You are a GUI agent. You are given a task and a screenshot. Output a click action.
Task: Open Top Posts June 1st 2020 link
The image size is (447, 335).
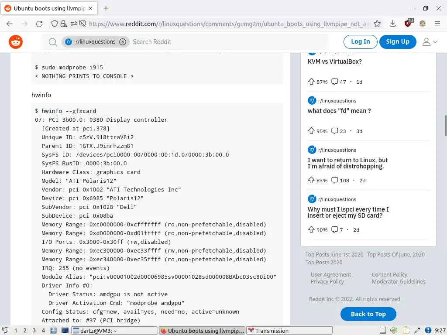[334, 254]
